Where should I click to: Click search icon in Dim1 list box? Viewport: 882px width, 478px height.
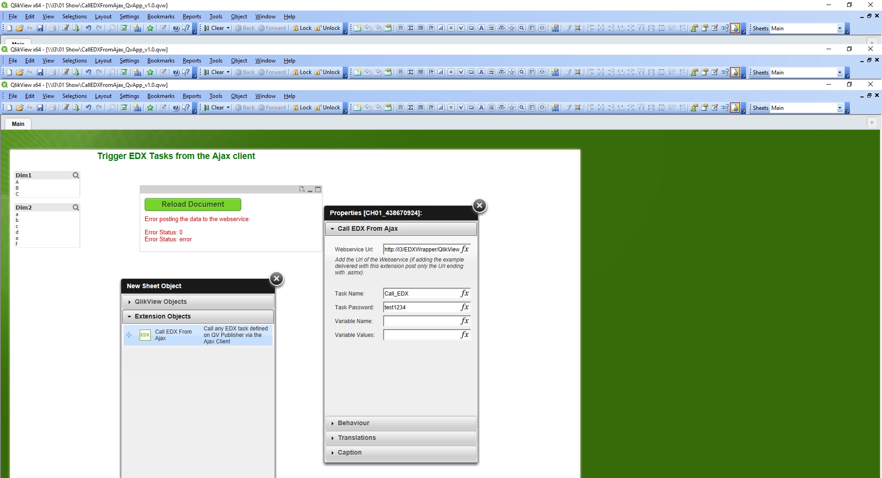pyautogui.click(x=76, y=175)
